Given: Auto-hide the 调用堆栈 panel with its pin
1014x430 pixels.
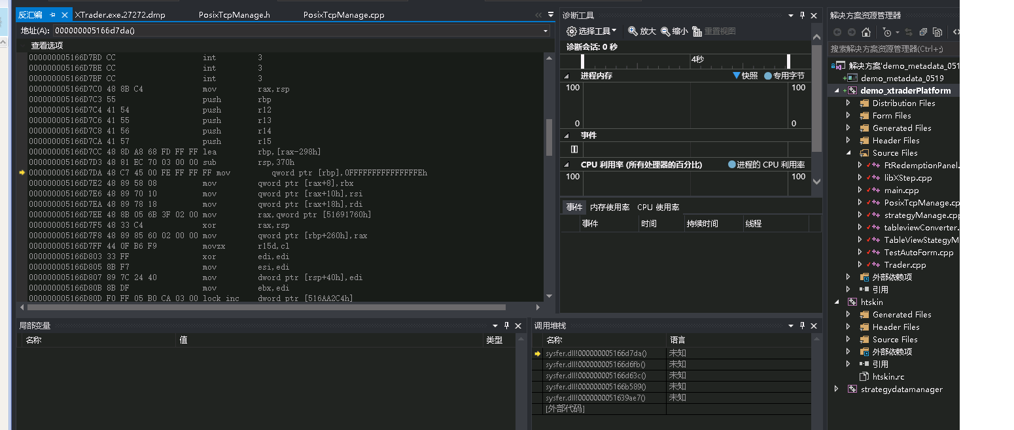Looking at the screenshot, I should (802, 325).
